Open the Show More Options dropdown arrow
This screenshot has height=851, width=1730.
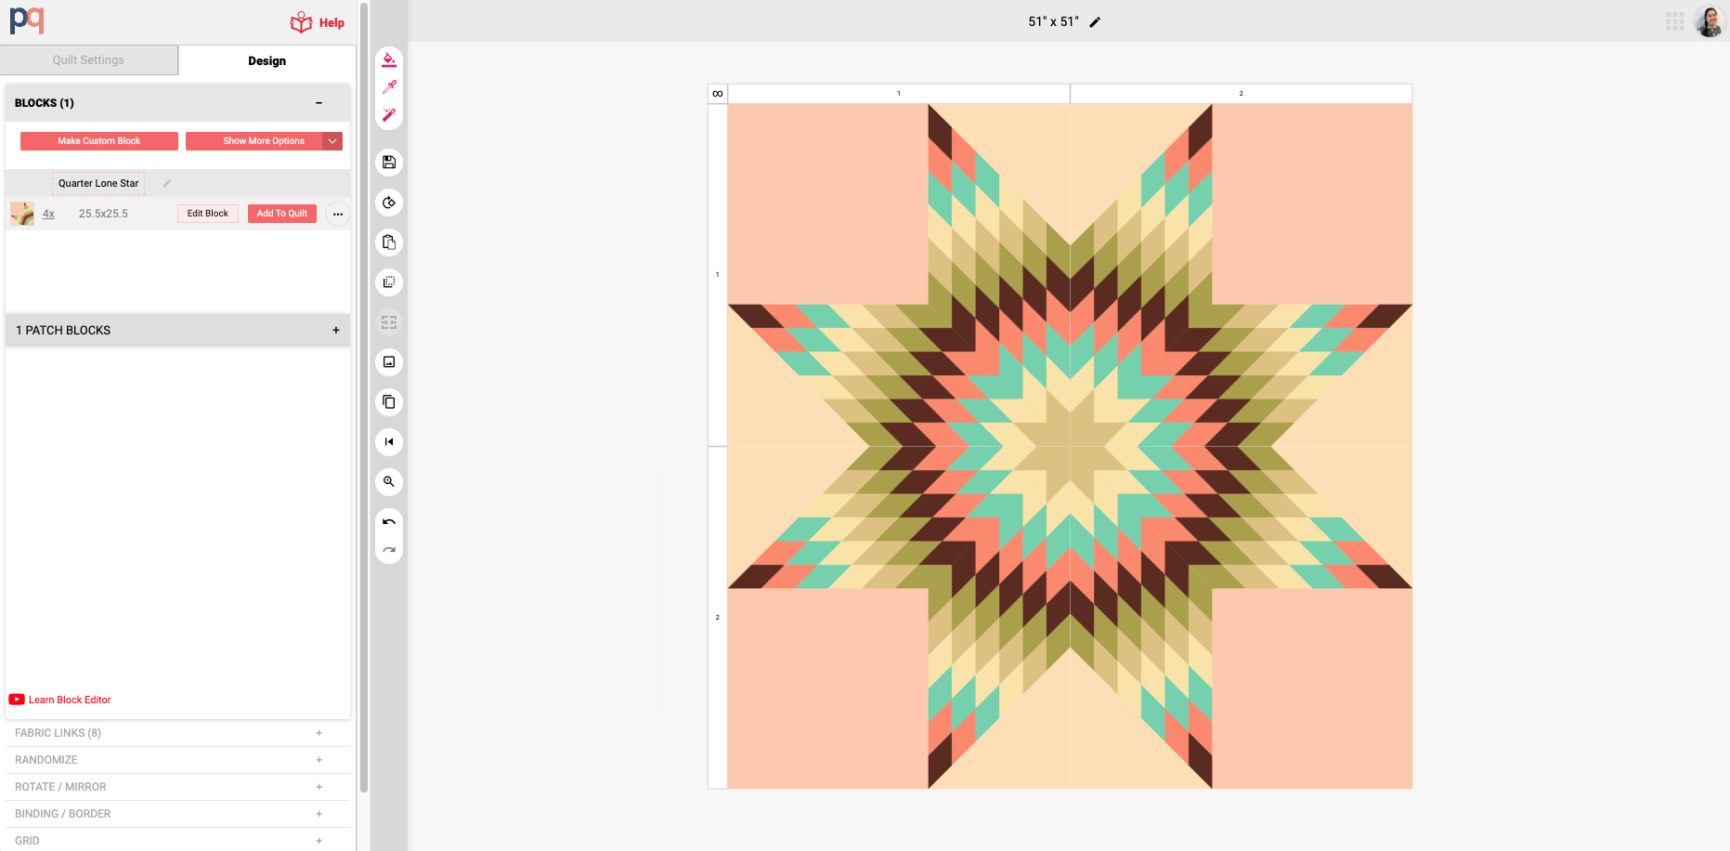click(332, 141)
